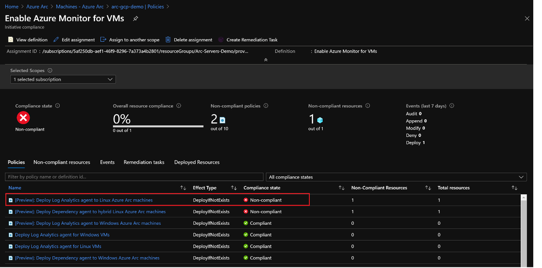This screenshot has width=542, height=268.
Task: Collapse the assignment details section chevron
Action: (x=266, y=60)
